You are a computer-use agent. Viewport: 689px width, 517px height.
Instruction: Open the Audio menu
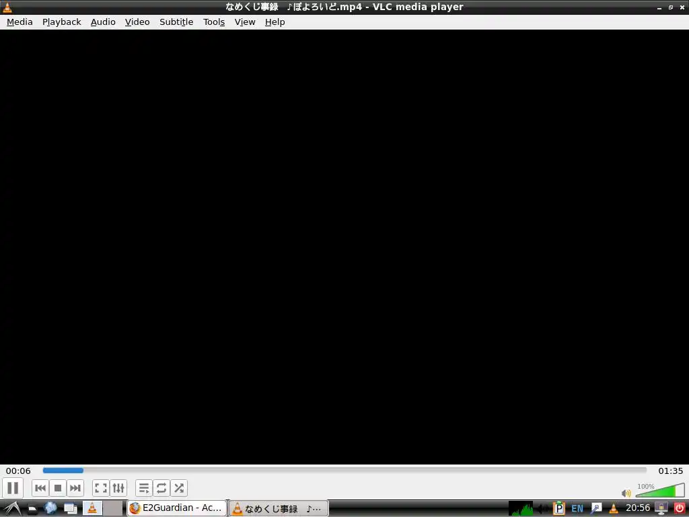coord(103,22)
